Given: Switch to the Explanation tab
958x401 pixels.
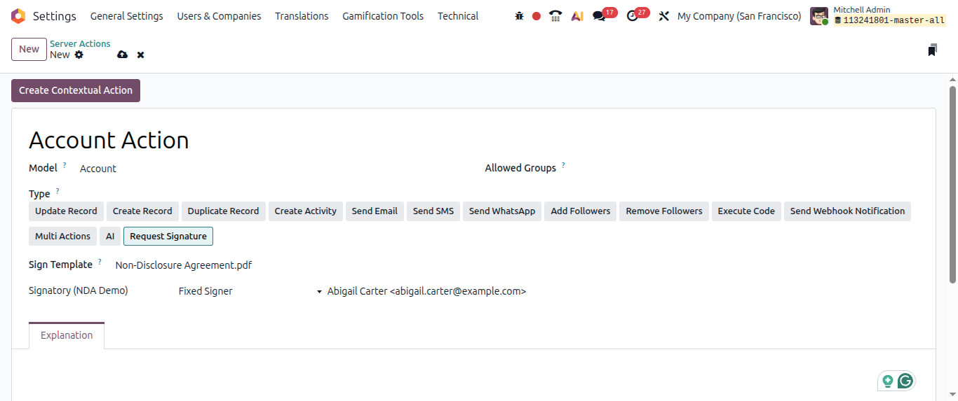Looking at the screenshot, I should 67,335.
